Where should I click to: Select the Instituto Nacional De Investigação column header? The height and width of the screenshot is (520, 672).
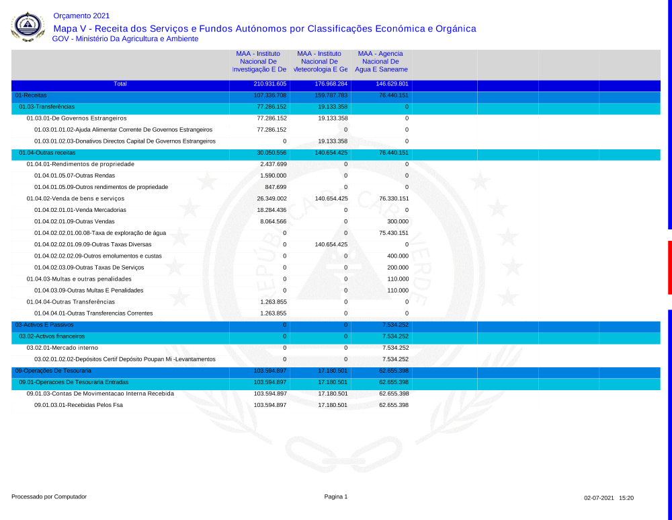coord(259,61)
